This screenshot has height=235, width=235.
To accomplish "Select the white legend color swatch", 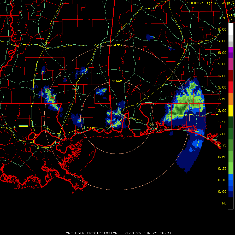I will pos(231,29).
